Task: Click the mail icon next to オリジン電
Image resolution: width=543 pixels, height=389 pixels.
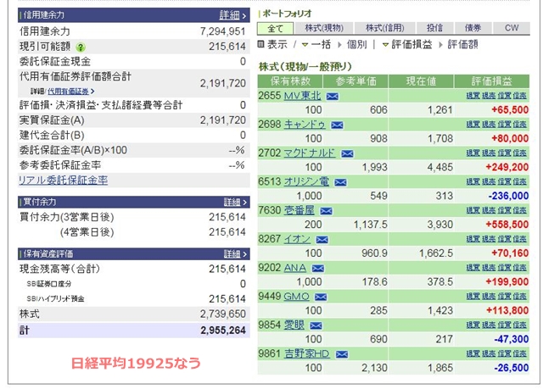Action: [x=340, y=182]
